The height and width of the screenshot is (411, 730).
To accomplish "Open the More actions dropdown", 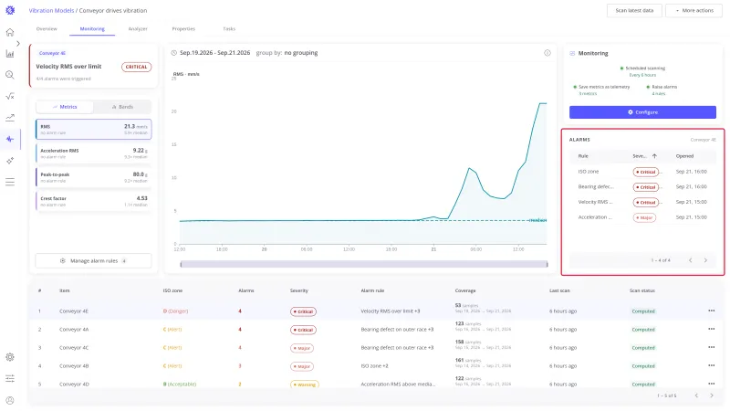I will (x=693, y=10).
